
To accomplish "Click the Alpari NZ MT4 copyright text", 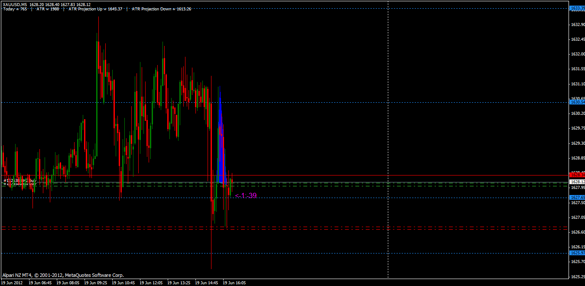I will (63, 275).
